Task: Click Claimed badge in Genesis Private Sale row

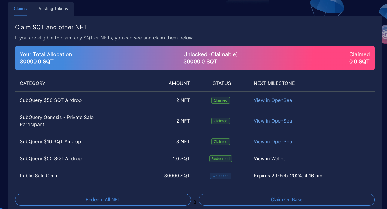Action: click(x=221, y=121)
